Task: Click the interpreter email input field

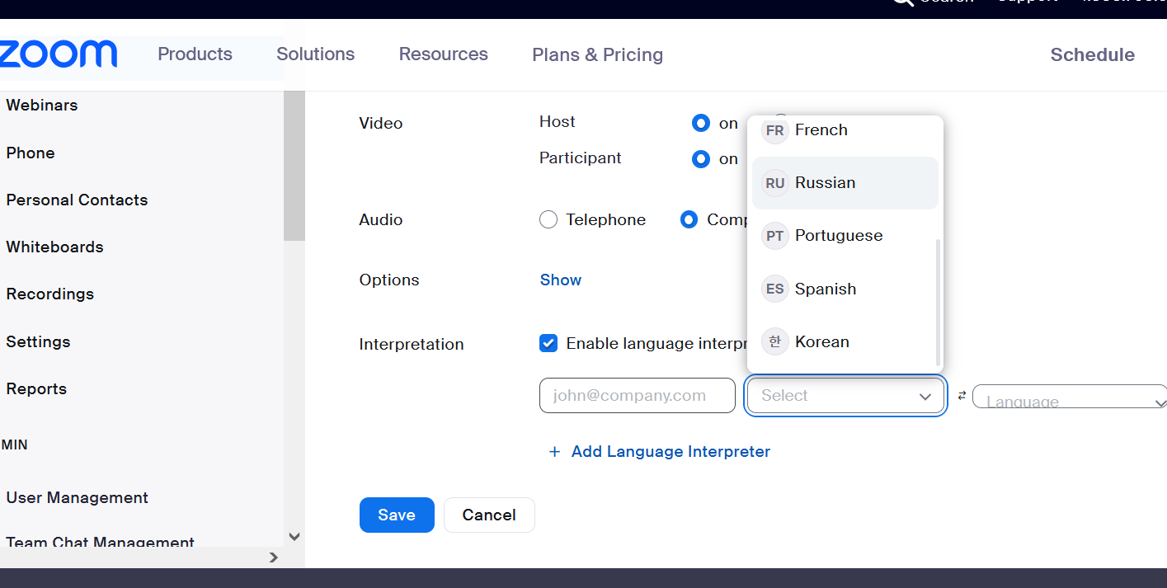Action: [x=637, y=395]
